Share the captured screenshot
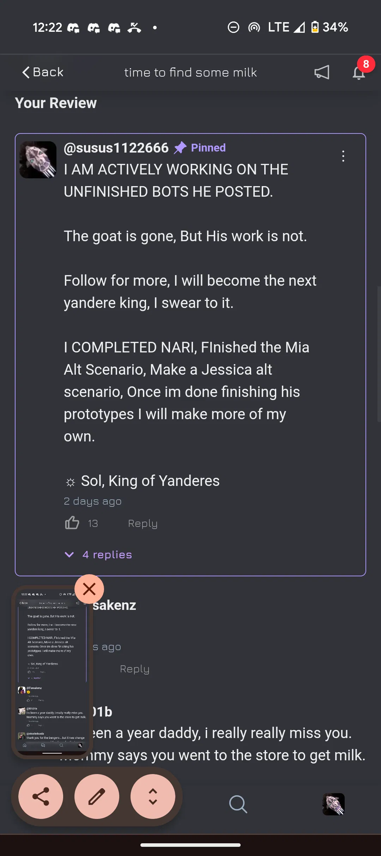The width and height of the screenshot is (381, 856). pyautogui.click(x=41, y=797)
